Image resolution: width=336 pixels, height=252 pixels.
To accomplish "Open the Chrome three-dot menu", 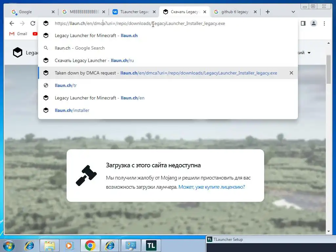I will tap(324, 23).
